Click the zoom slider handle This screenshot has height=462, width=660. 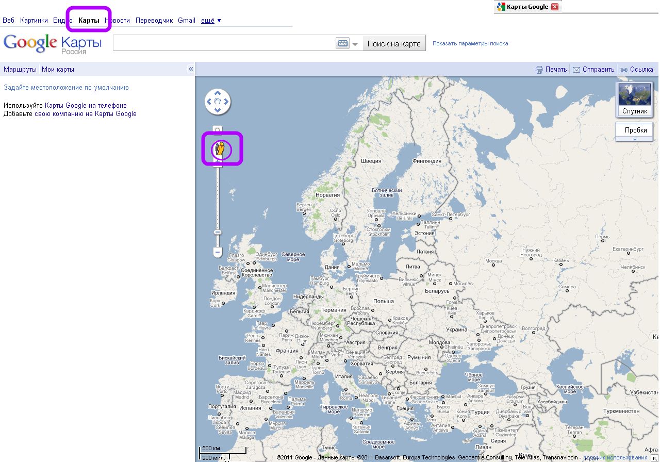(x=218, y=232)
